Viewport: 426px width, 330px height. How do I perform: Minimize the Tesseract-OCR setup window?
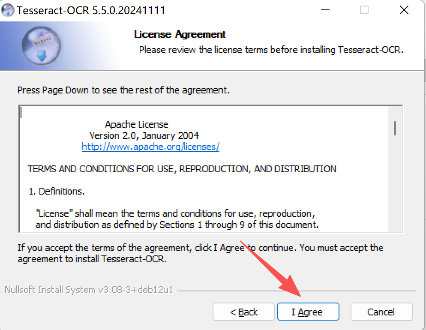(x=324, y=10)
